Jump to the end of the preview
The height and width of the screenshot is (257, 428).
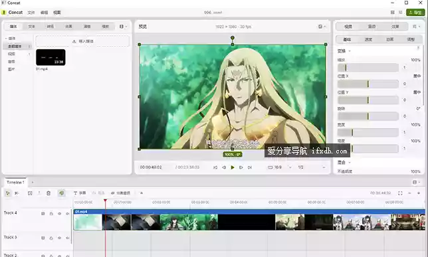[x=250, y=167]
